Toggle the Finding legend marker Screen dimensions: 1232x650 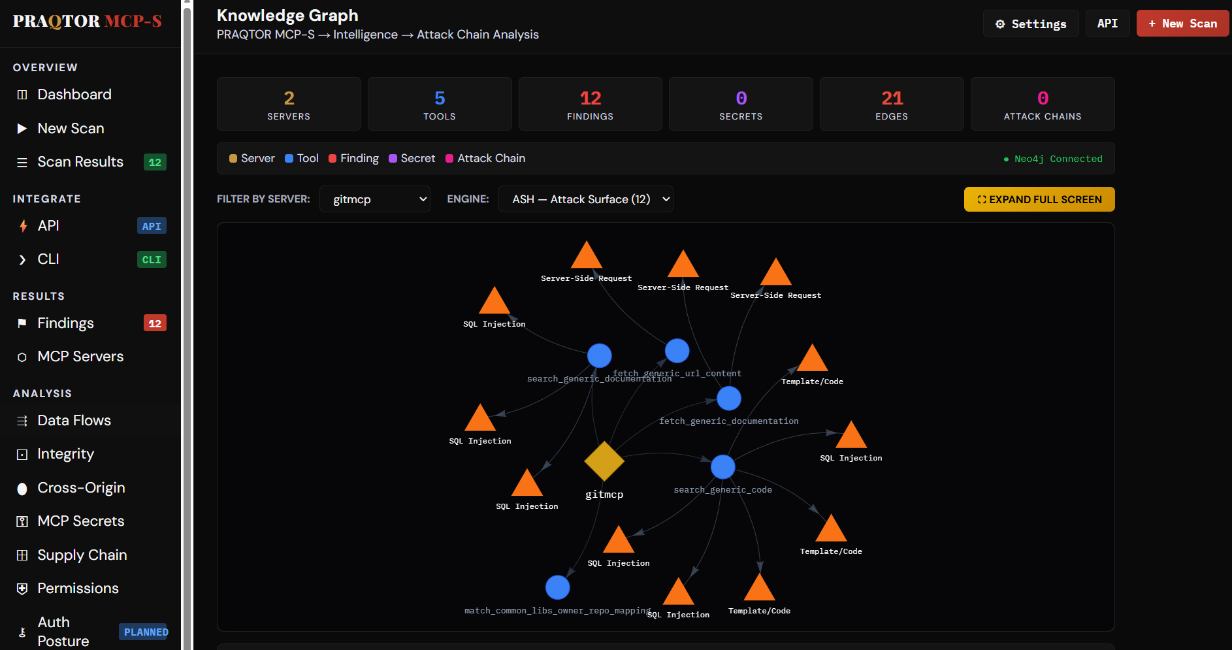tap(332, 158)
